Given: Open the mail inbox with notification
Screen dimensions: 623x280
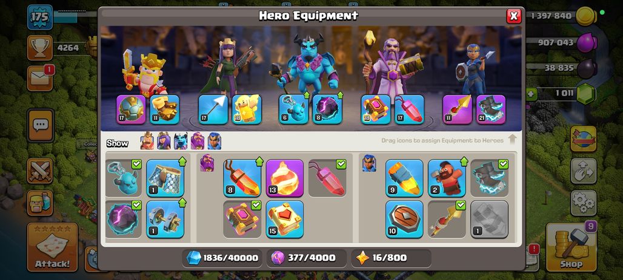Looking at the screenshot, I should pos(40,79).
